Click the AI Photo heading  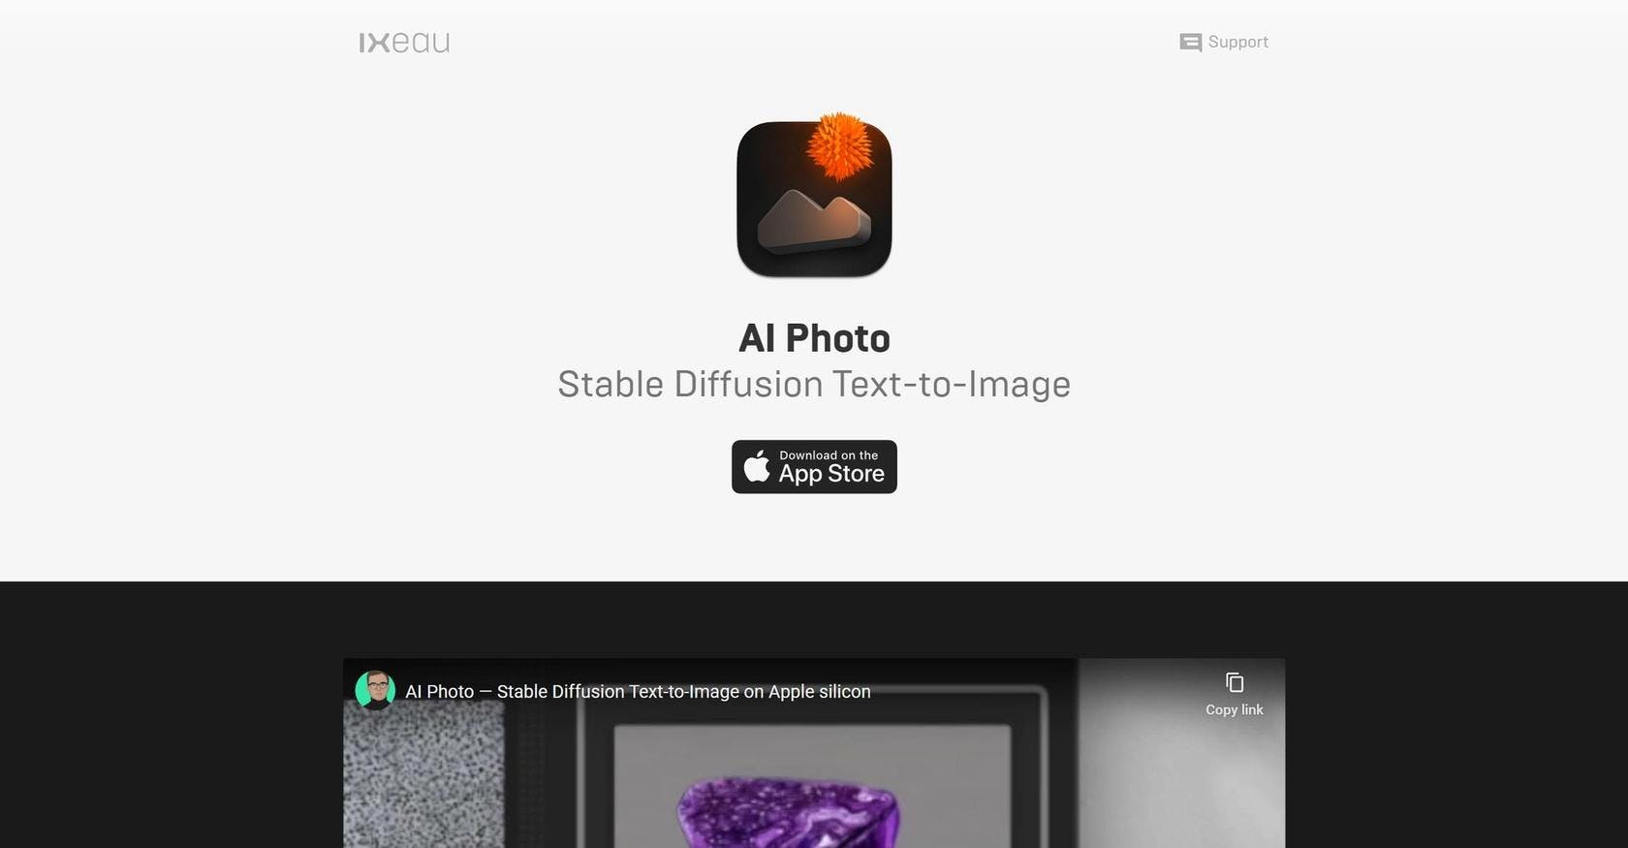coord(814,338)
